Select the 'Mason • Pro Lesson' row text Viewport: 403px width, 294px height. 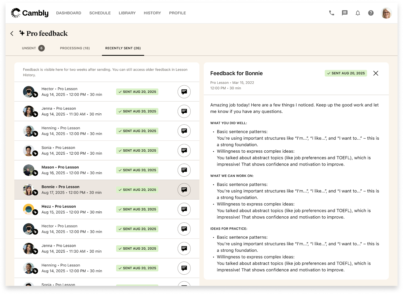(60, 167)
